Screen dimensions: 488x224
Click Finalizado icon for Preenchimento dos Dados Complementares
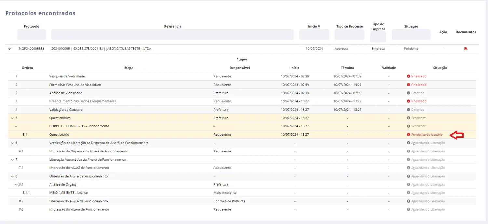[x=408, y=101]
